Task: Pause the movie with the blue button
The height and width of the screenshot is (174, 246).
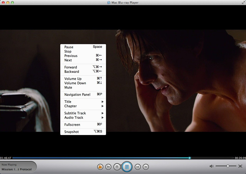Action: point(127,167)
